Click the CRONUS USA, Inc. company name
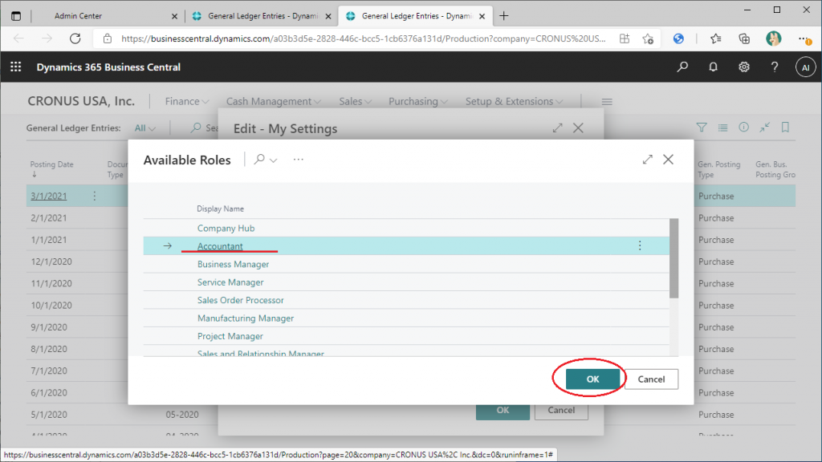 (81, 101)
